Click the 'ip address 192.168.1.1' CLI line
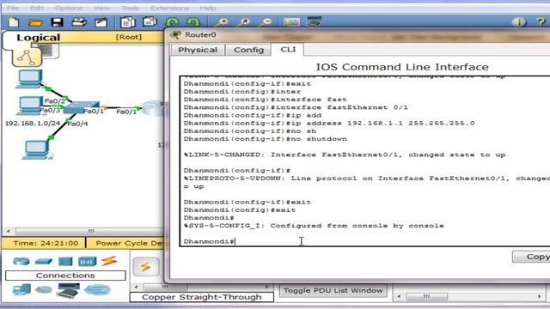The height and width of the screenshot is (309, 550). click(x=329, y=123)
